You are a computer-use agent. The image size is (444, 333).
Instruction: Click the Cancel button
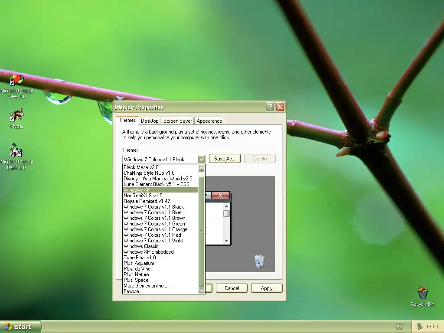[232, 288]
